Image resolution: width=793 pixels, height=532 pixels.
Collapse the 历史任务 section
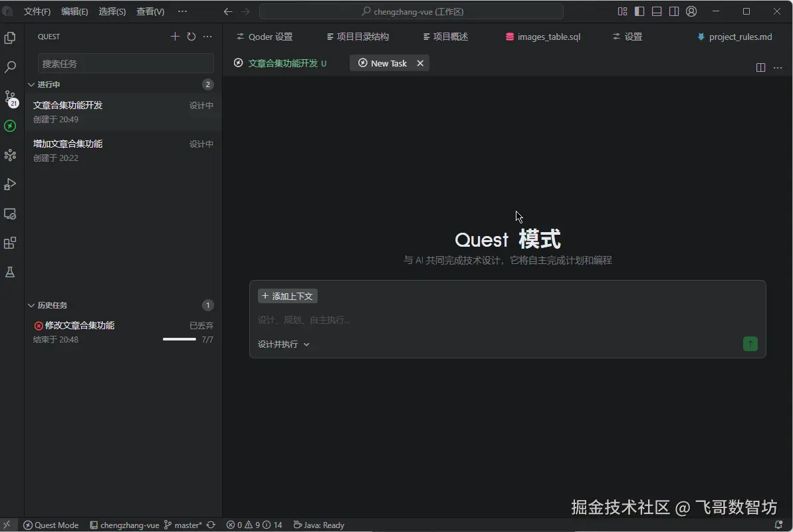[x=31, y=305]
